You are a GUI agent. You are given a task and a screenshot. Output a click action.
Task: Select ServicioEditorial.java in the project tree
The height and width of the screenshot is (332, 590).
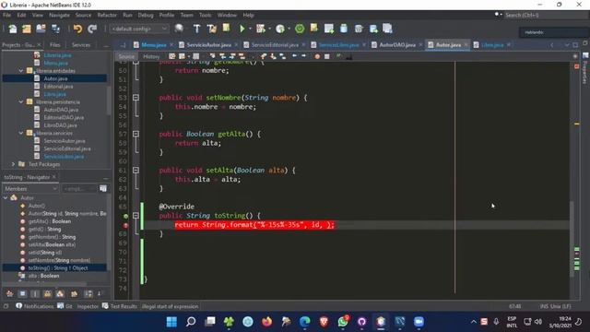(67, 148)
